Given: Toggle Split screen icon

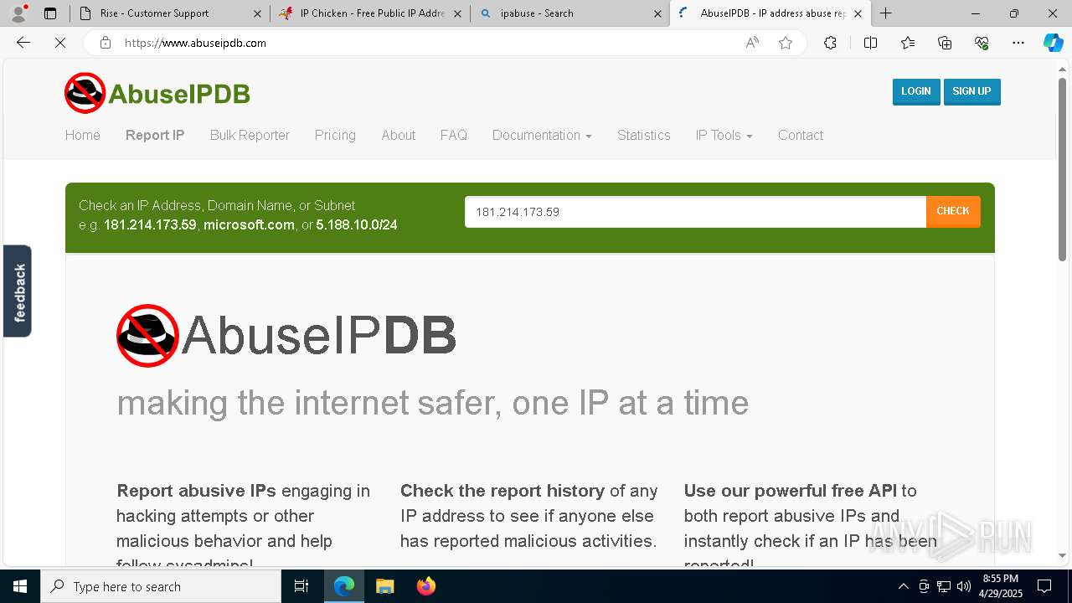Looking at the screenshot, I should (870, 43).
